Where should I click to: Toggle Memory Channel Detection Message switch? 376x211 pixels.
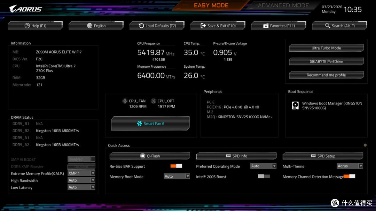tap(350, 176)
